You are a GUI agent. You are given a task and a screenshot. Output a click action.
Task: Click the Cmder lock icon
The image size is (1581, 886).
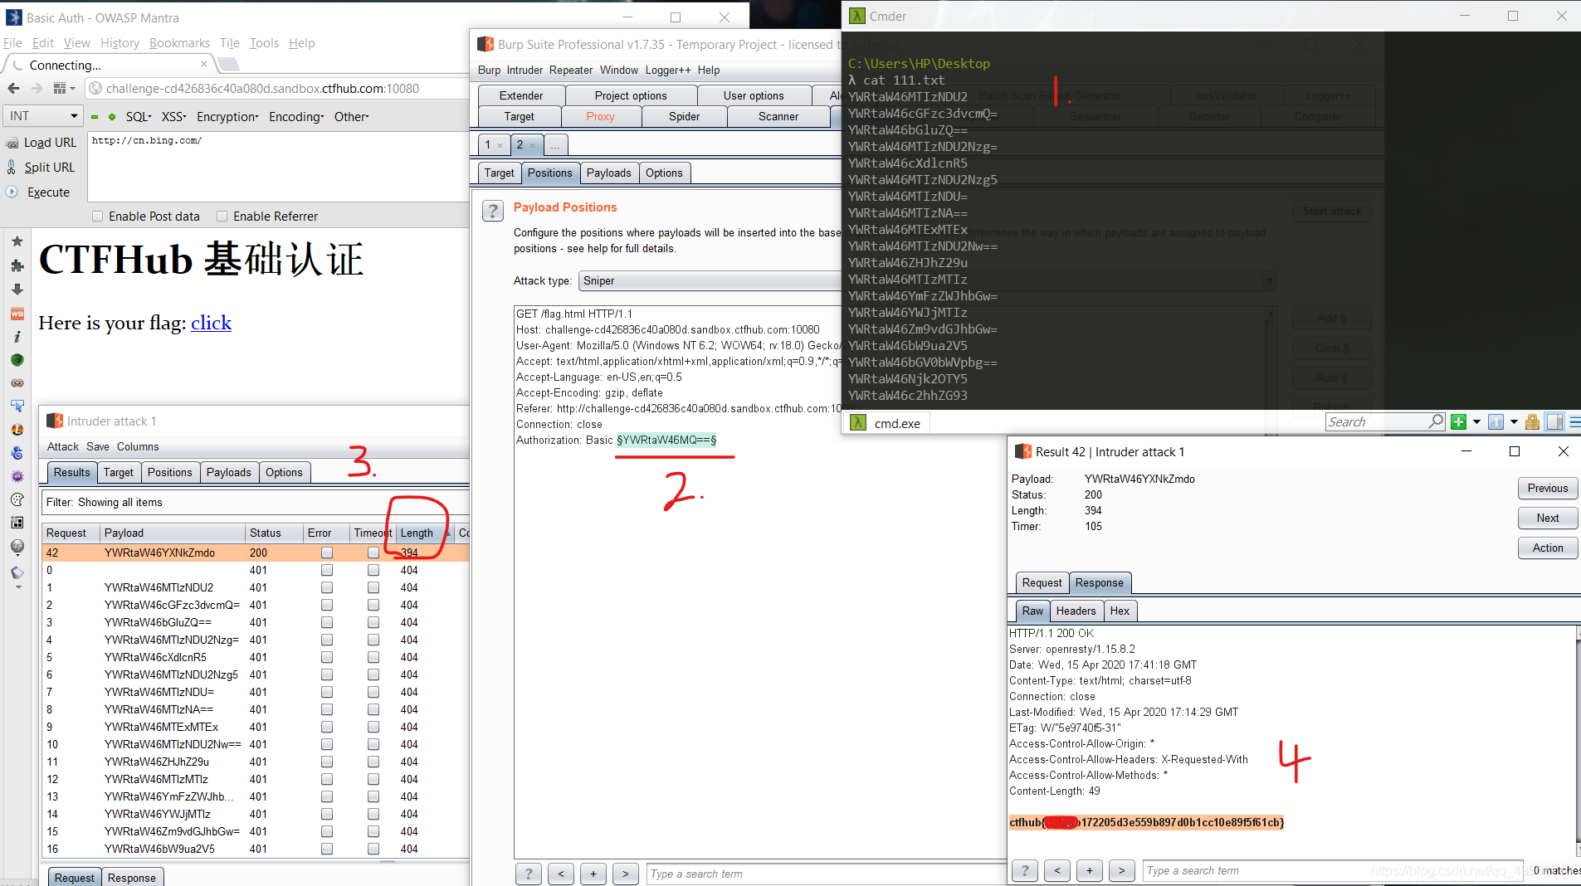coord(1532,422)
